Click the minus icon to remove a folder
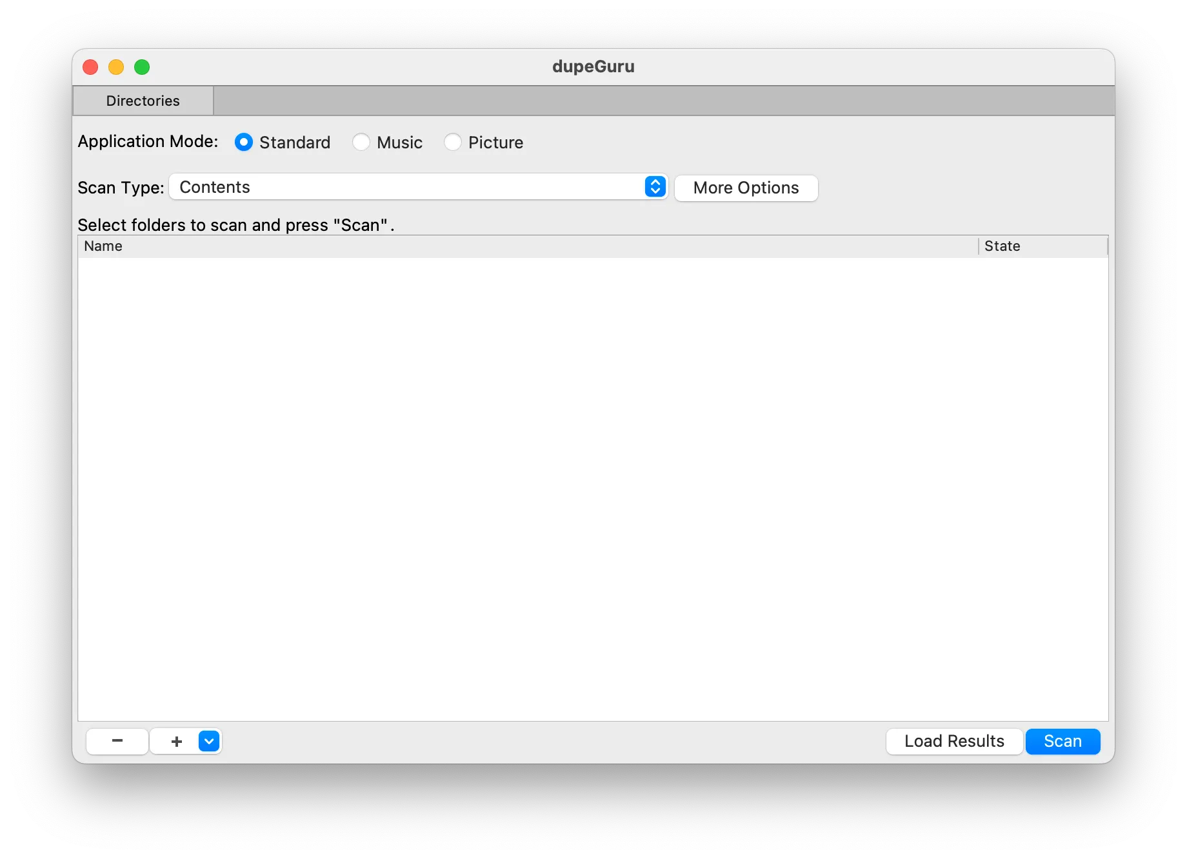 (x=117, y=741)
